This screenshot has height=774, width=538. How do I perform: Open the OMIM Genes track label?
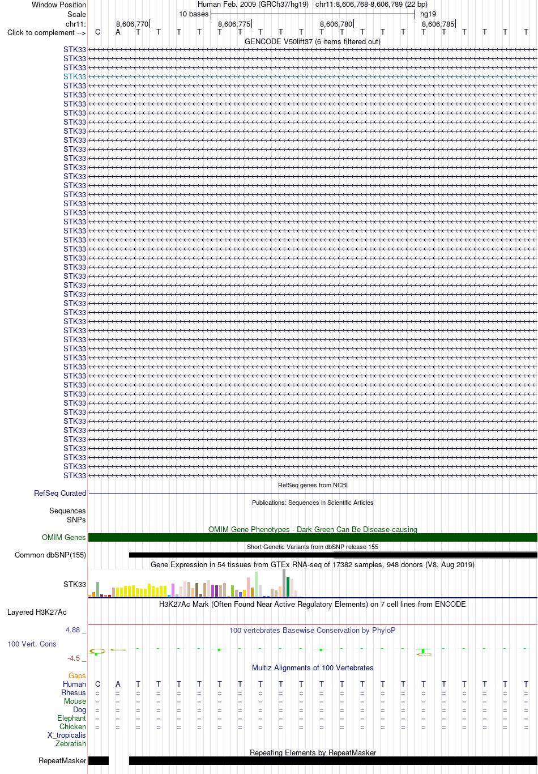[x=64, y=537]
